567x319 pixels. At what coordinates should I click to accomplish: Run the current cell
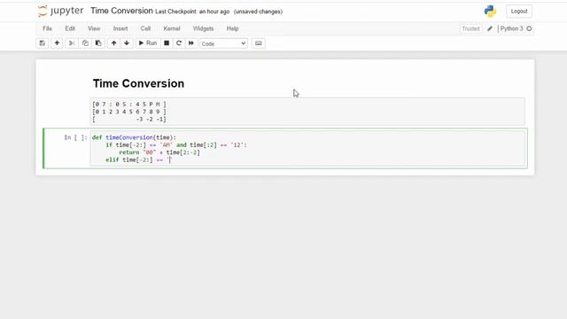coord(148,43)
